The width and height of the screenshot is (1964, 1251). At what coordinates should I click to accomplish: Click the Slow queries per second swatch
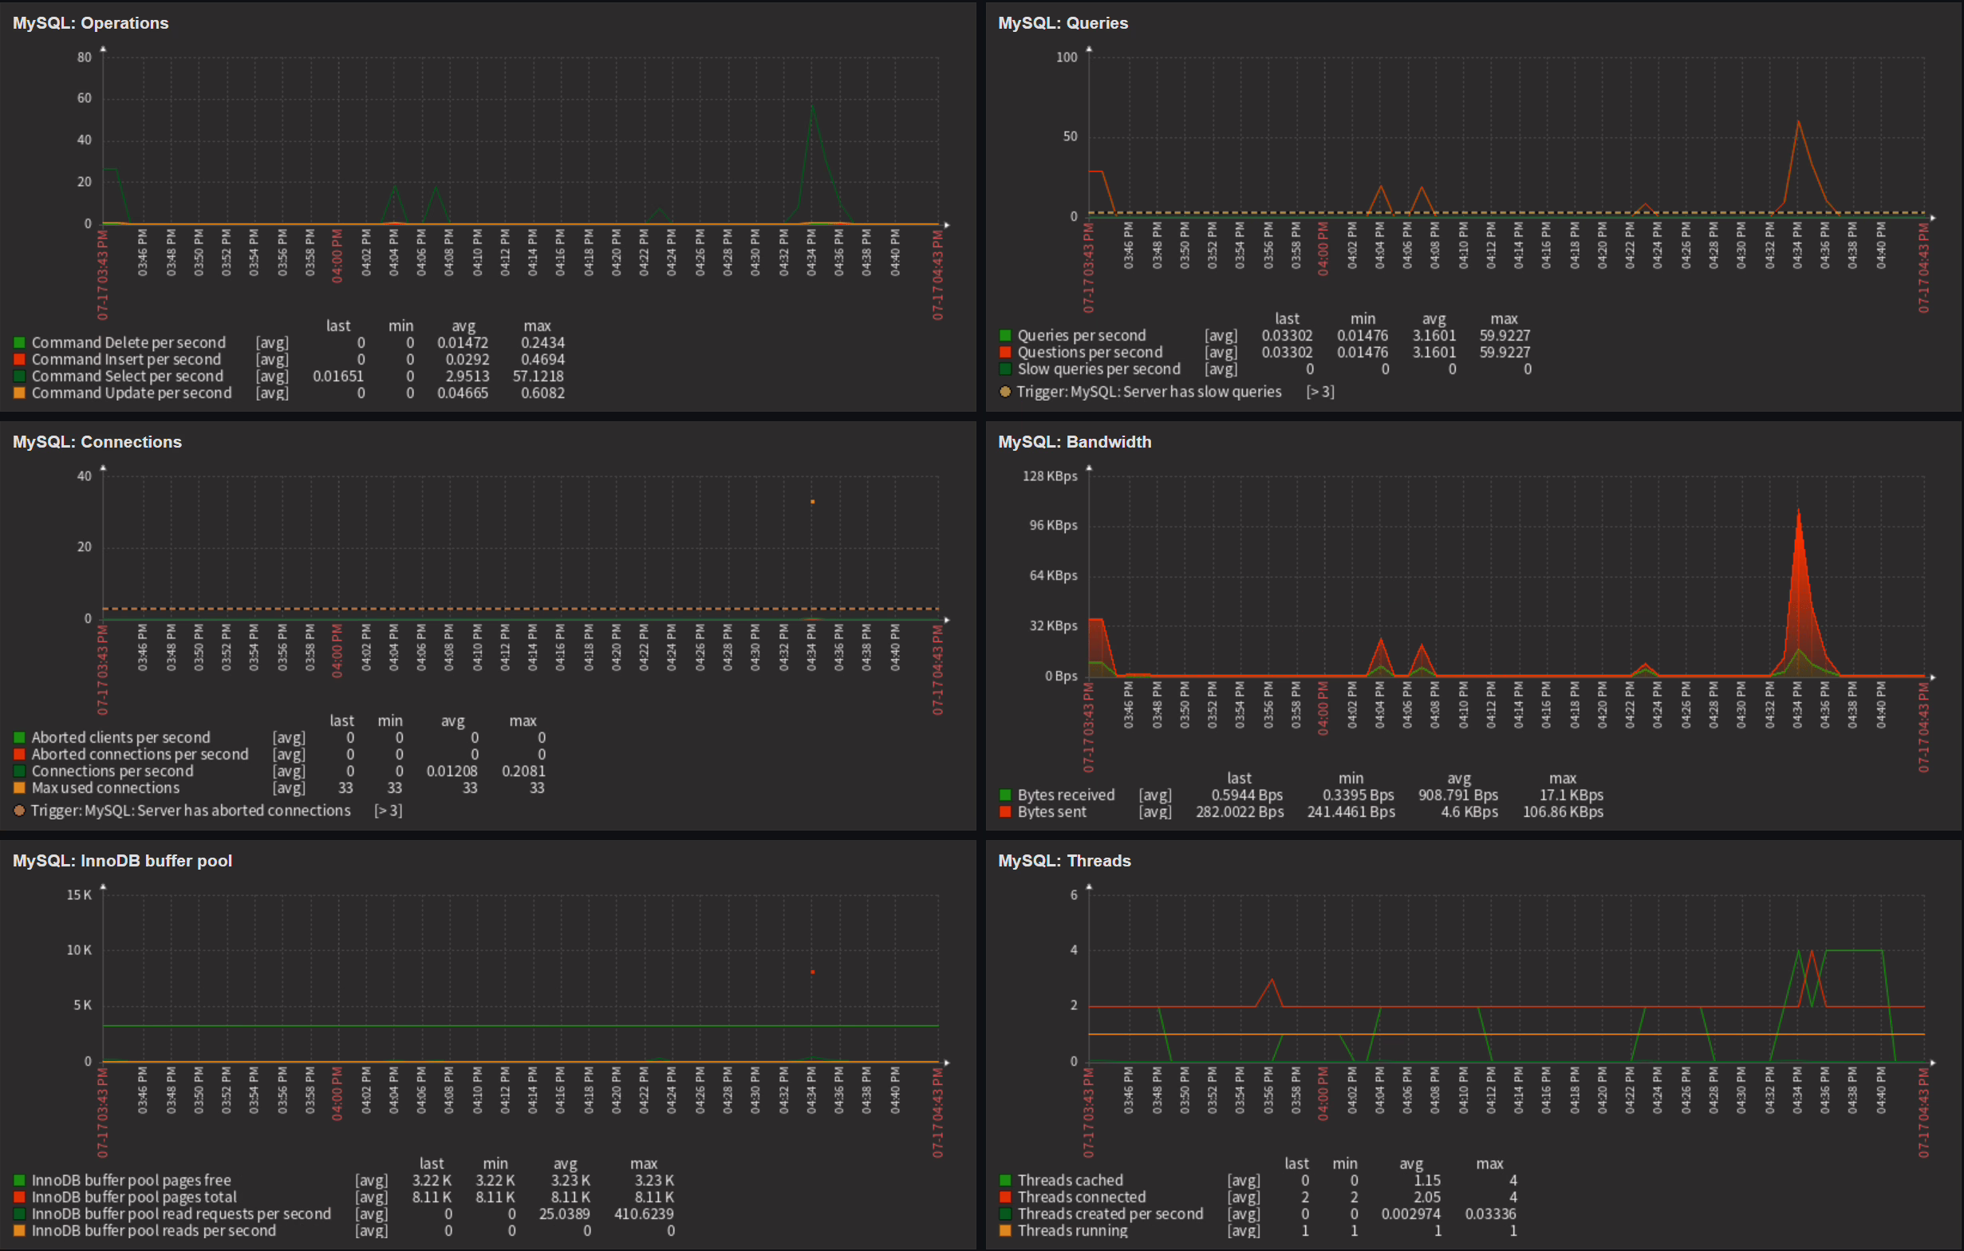coord(1005,369)
